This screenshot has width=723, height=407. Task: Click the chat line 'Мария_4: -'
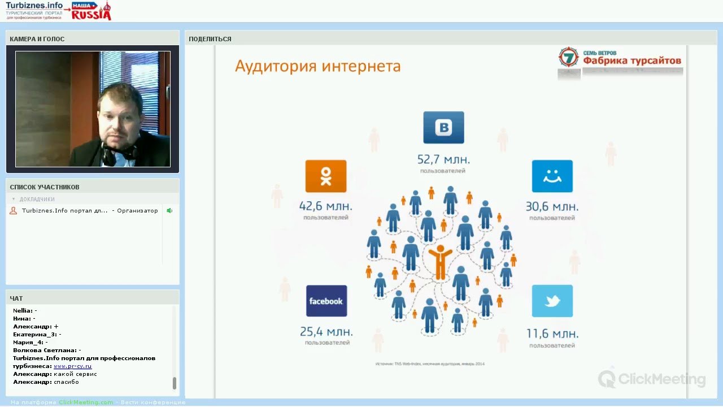click(30, 343)
